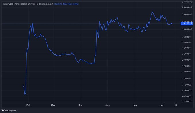Click the 3,200.00 price axis label
195x113 pixels.
tap(186, 54)
